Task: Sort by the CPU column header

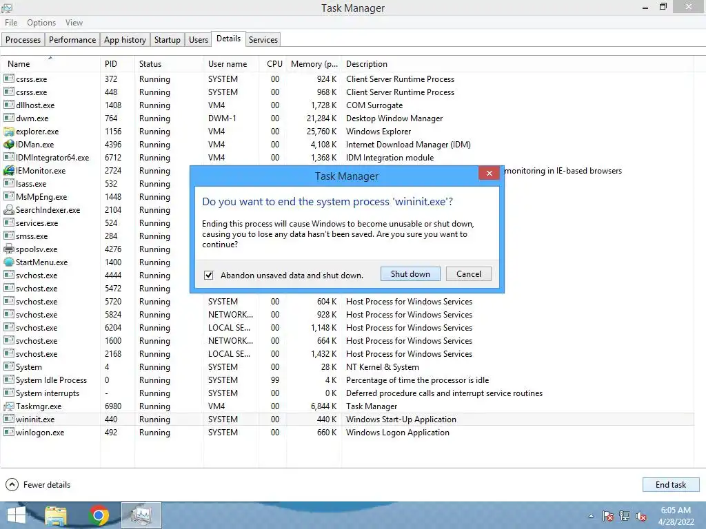Action: (274, 64)
